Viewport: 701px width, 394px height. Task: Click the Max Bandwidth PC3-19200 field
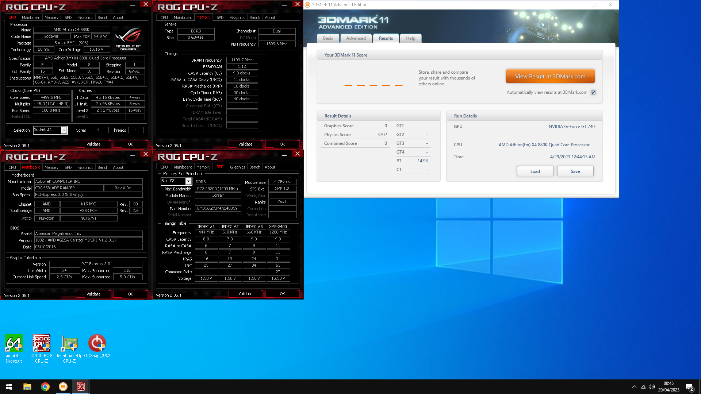pos(218,189)
